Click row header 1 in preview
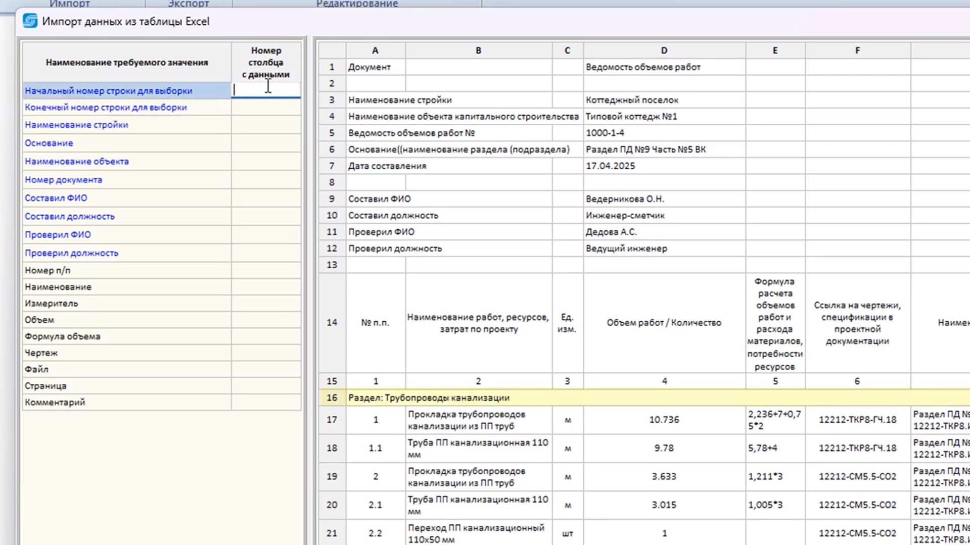Viewport: 970px width, 545px height. (x=332, y=67)
